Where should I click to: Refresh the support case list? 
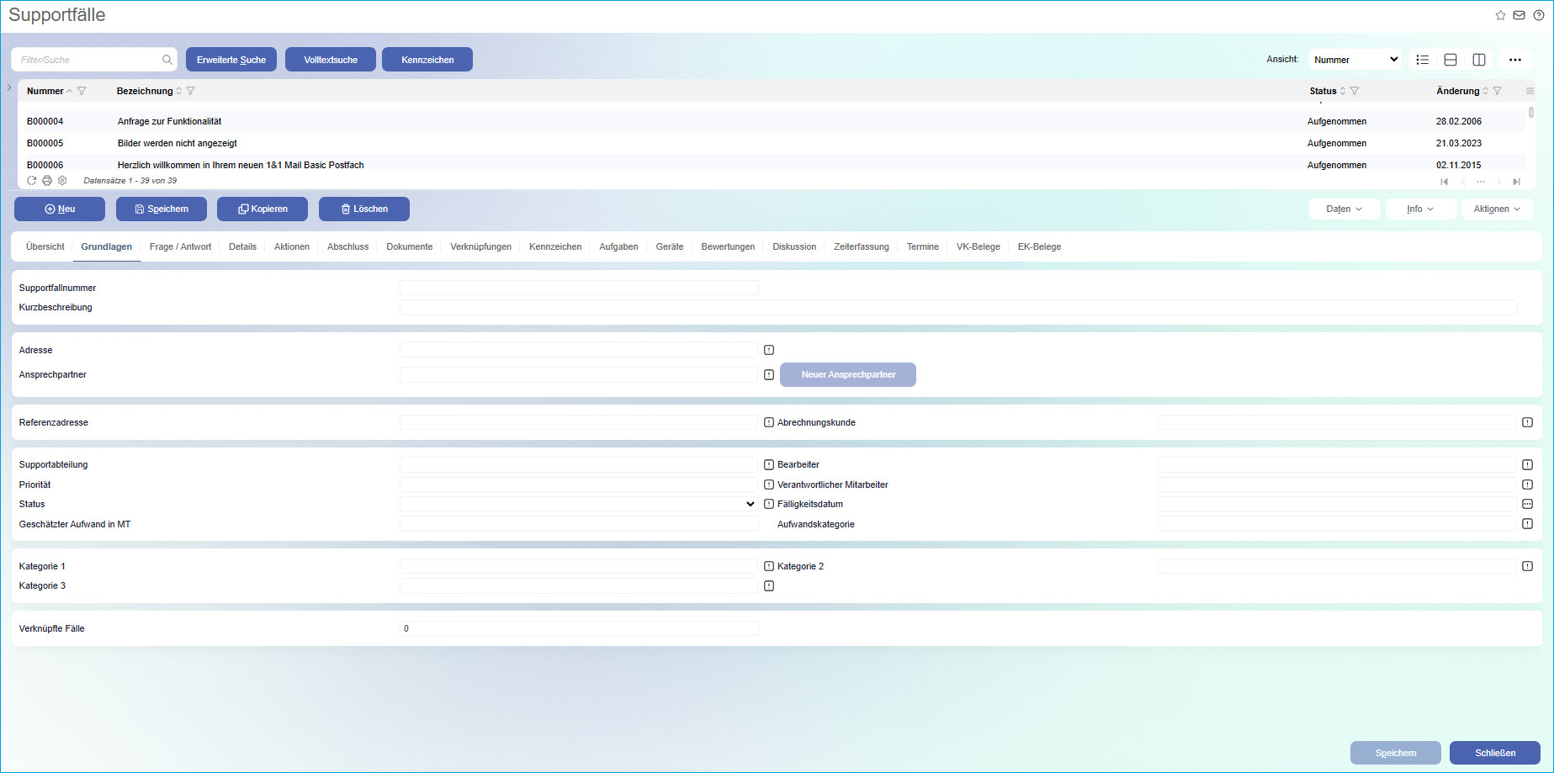click(32, 181)
